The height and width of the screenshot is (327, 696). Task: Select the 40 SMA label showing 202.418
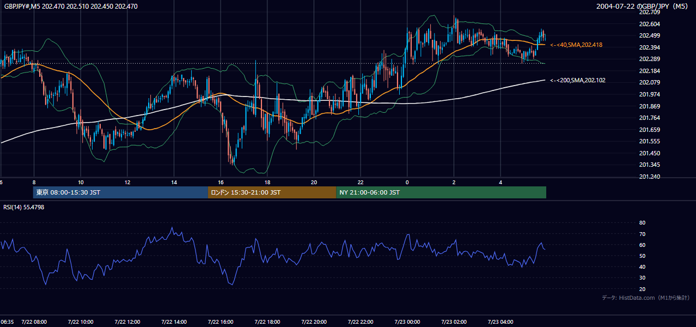point(576,45)
